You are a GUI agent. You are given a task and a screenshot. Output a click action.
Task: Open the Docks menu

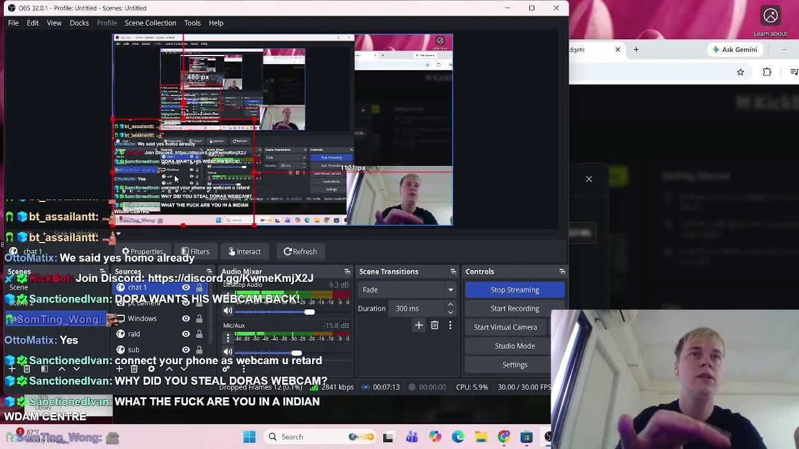point(79,23)
